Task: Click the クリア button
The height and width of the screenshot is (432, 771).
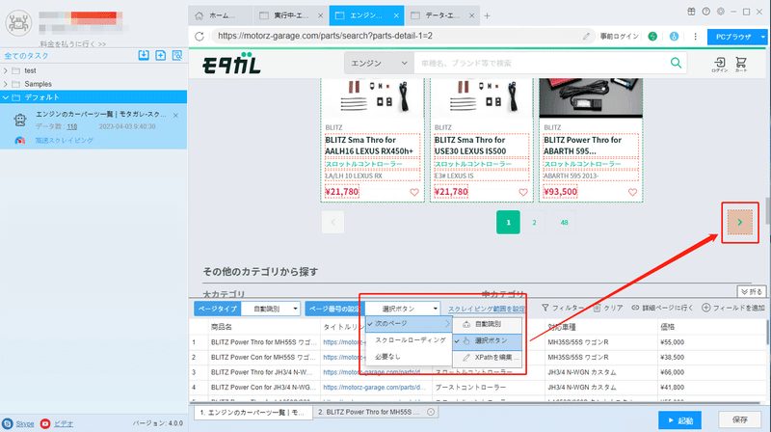Action: pos(608,308)
